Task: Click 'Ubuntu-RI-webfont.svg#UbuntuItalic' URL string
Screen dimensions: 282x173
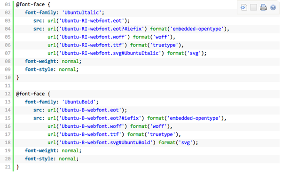Action: (x=110, y=53)
